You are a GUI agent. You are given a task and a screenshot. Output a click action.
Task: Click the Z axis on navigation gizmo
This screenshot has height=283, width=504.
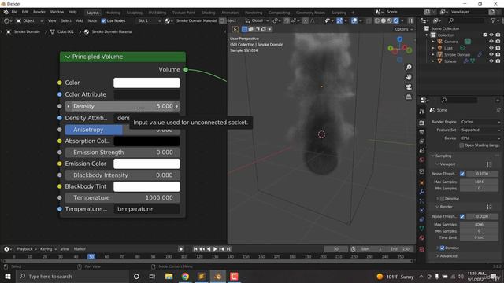click(399, 39)
